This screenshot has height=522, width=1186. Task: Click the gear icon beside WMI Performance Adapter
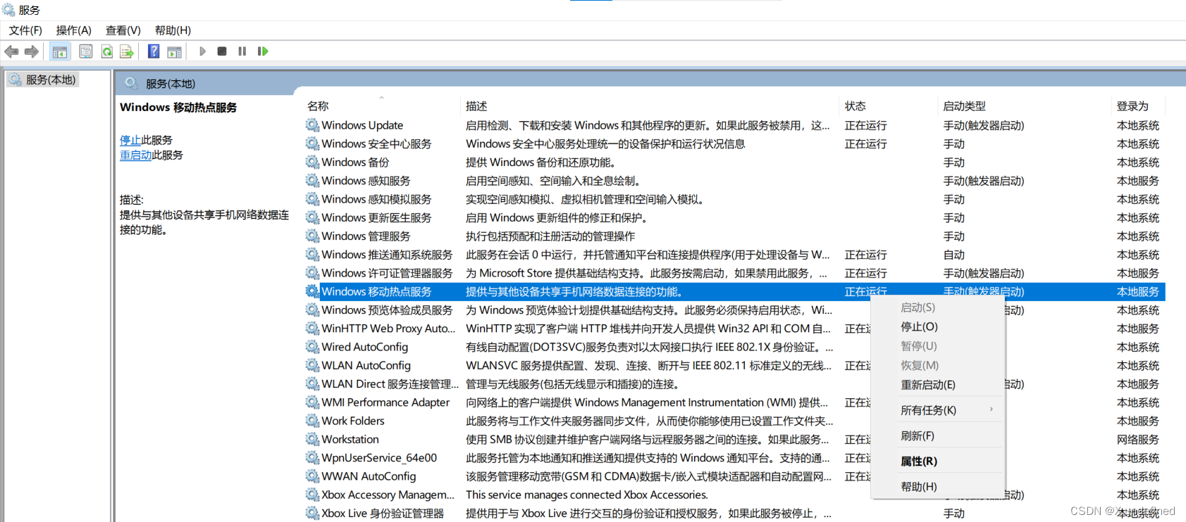point(312,402)
